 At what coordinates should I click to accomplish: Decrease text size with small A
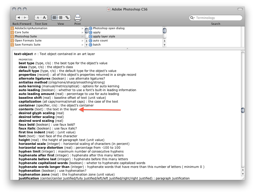38,18
